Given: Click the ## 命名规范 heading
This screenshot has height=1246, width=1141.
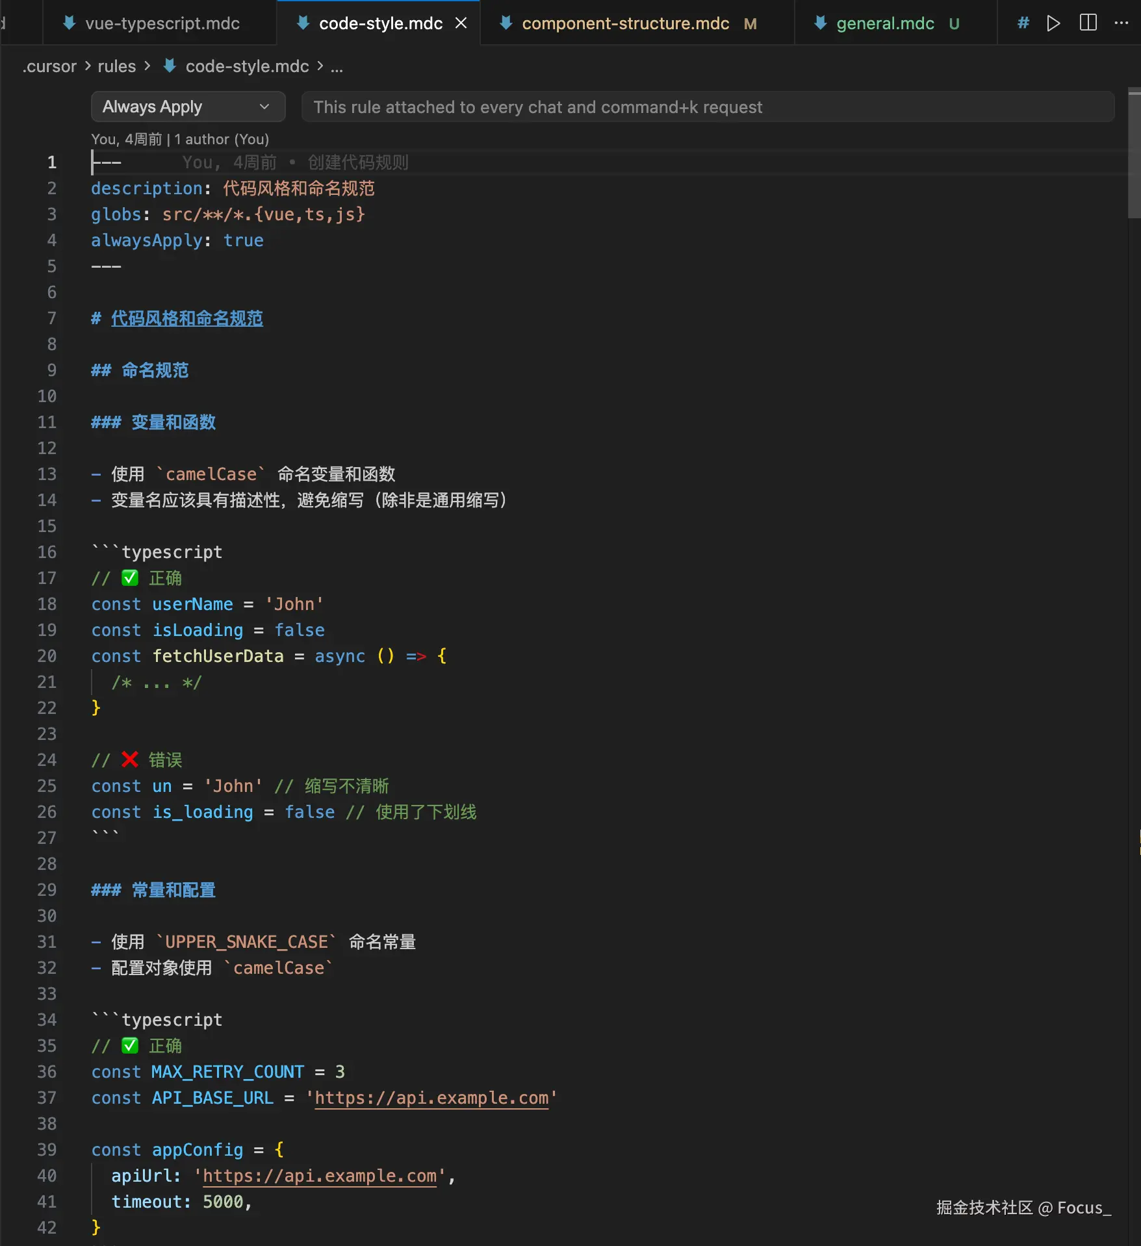Looking at the screenshot, I should coord(140,370).
